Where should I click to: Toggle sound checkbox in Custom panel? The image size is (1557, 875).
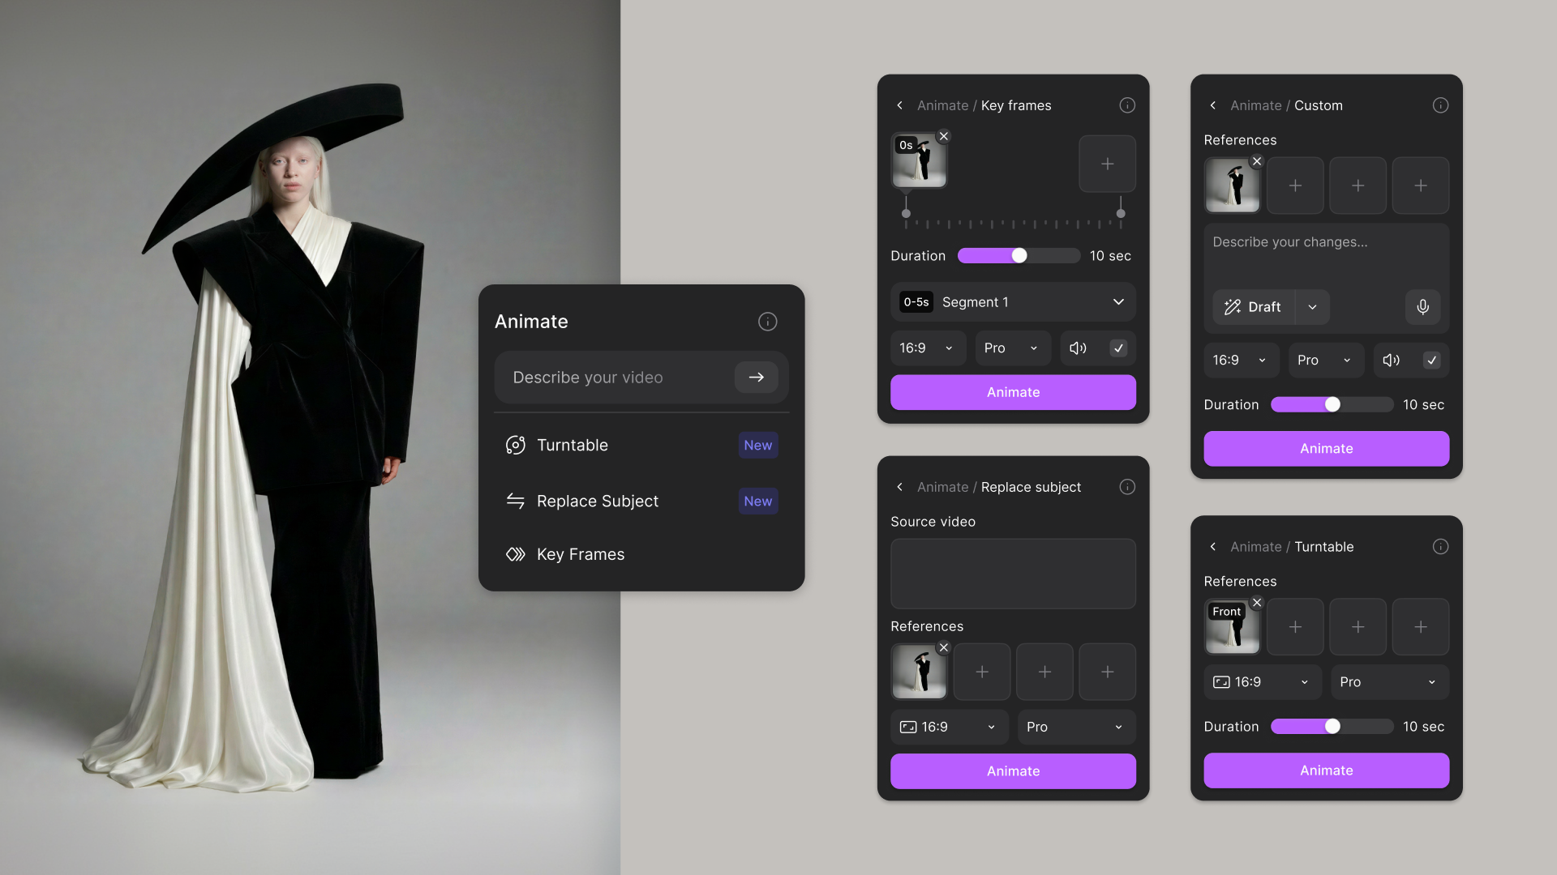(x=1431, y=361)
